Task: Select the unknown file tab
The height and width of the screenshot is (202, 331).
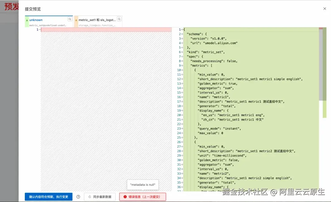Action: [49, 22]
